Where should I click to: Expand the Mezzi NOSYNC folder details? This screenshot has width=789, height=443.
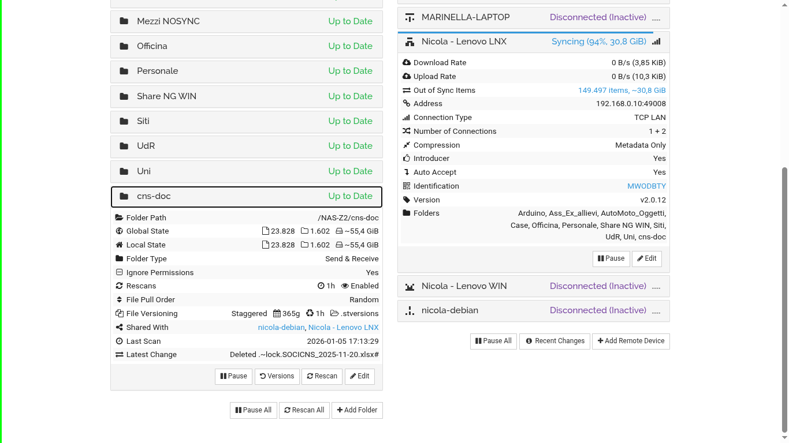click(x=246, y=21)
